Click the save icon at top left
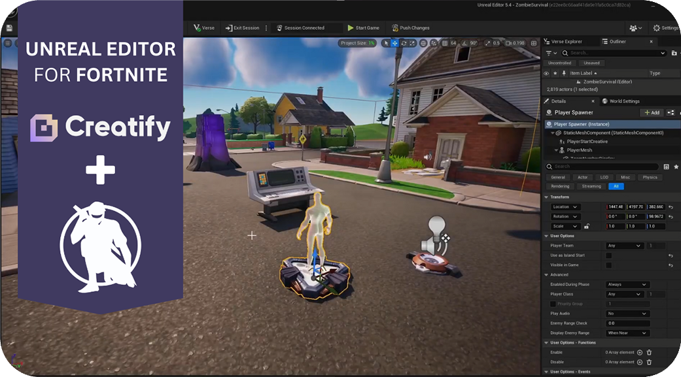Screen dimensions: 681x377 coord(9,27)
